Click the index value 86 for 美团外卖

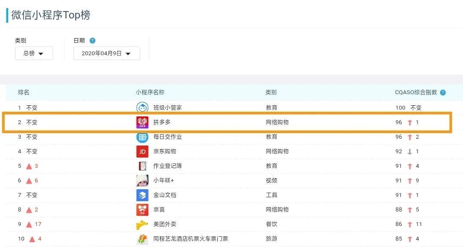point(399,224)
